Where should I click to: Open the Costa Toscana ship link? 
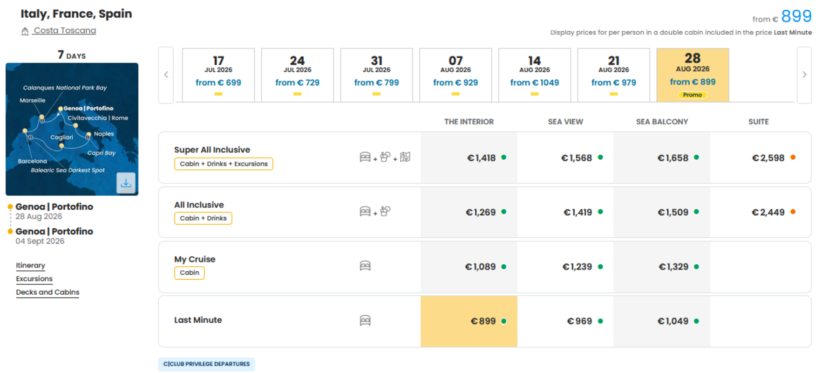click(65, 30)
